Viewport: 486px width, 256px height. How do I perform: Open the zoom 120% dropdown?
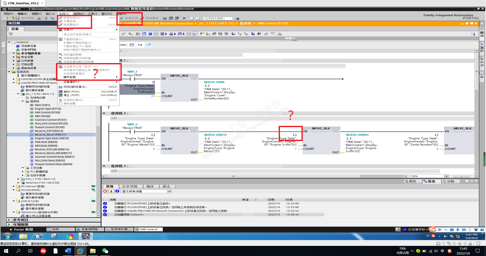pos(447,176)
